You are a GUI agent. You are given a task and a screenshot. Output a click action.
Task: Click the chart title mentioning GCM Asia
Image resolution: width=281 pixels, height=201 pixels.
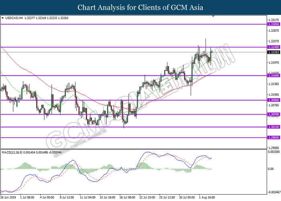tap(140, 7)
